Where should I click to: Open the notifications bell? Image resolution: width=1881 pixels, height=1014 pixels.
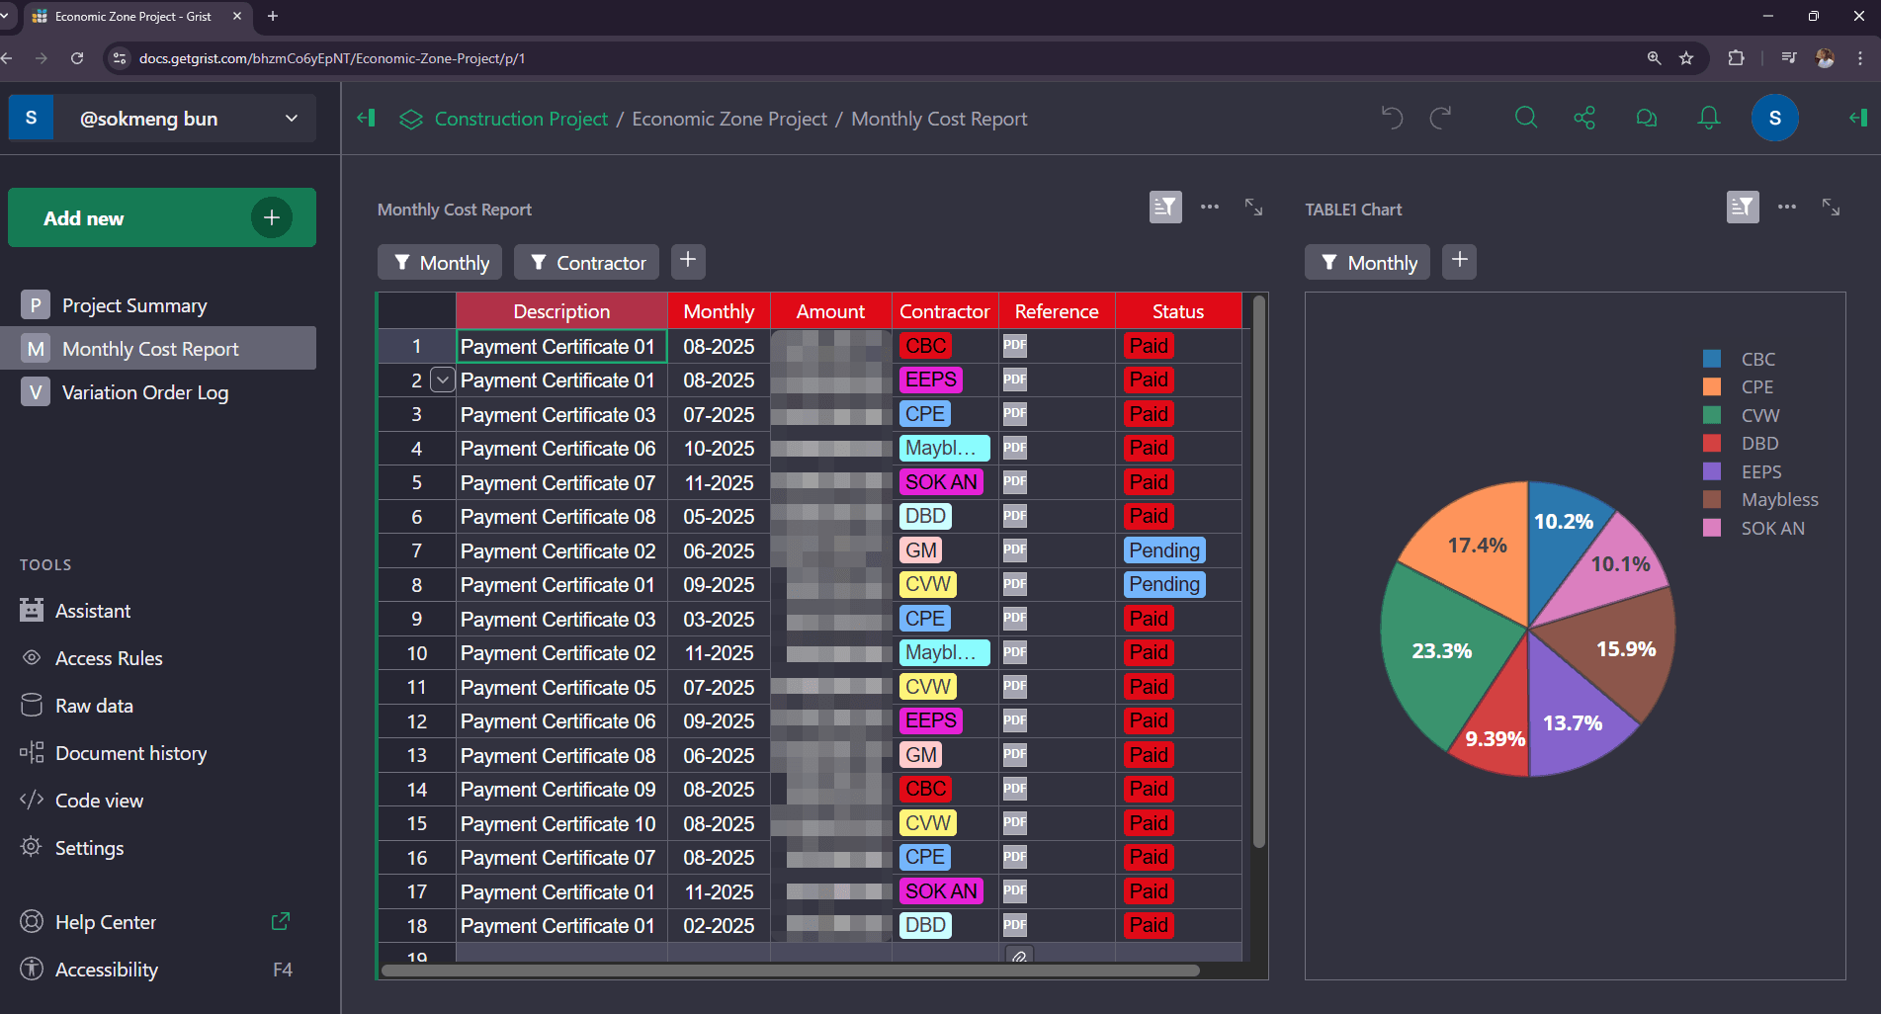pyautogui.click(x=1708, y=118)
